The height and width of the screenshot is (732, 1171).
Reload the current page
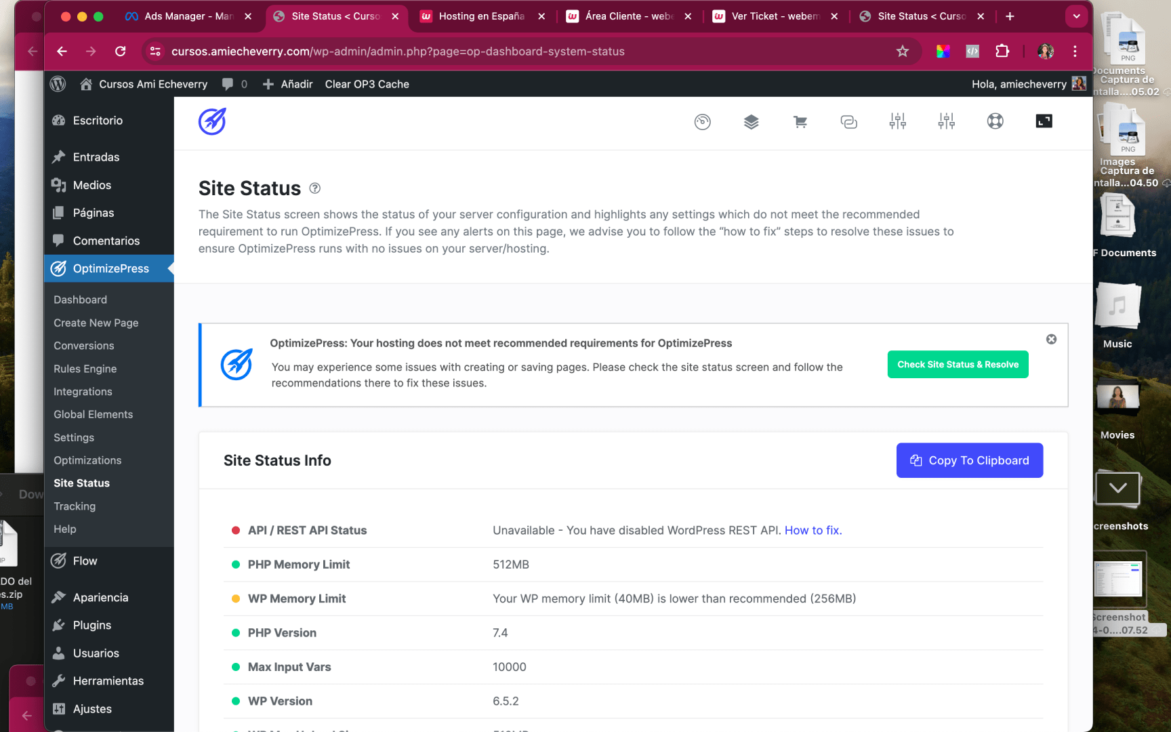121,52
